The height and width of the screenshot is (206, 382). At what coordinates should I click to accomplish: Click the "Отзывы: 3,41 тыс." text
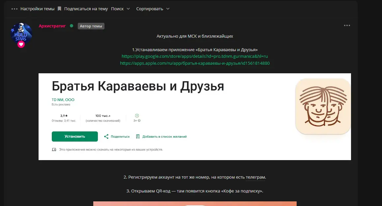point(64,120)
